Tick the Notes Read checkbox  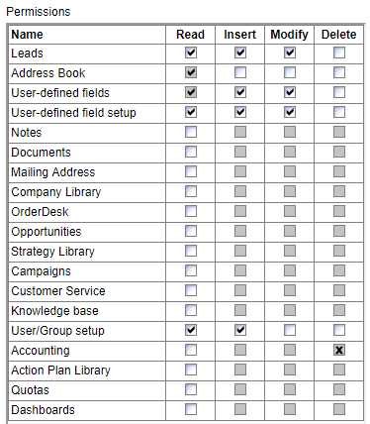pos(191,132)
